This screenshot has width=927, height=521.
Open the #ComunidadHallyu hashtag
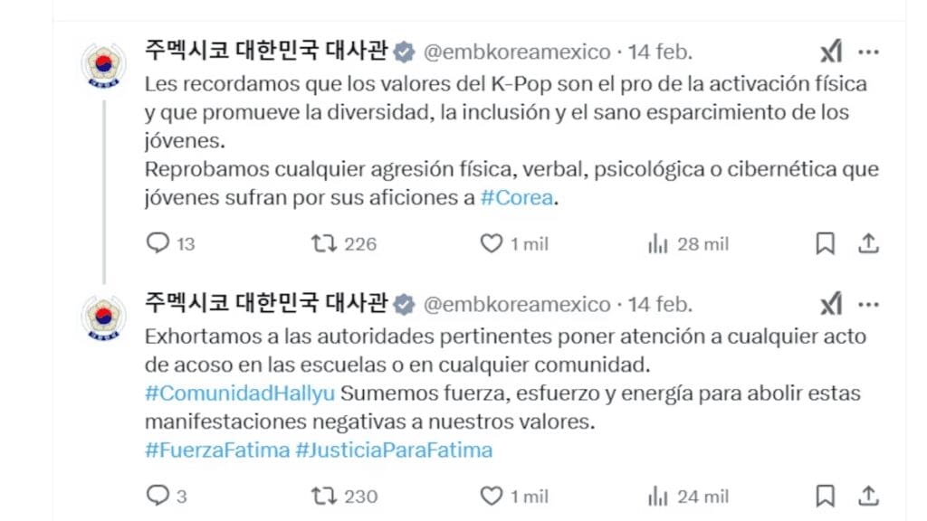tap(240, 393)
